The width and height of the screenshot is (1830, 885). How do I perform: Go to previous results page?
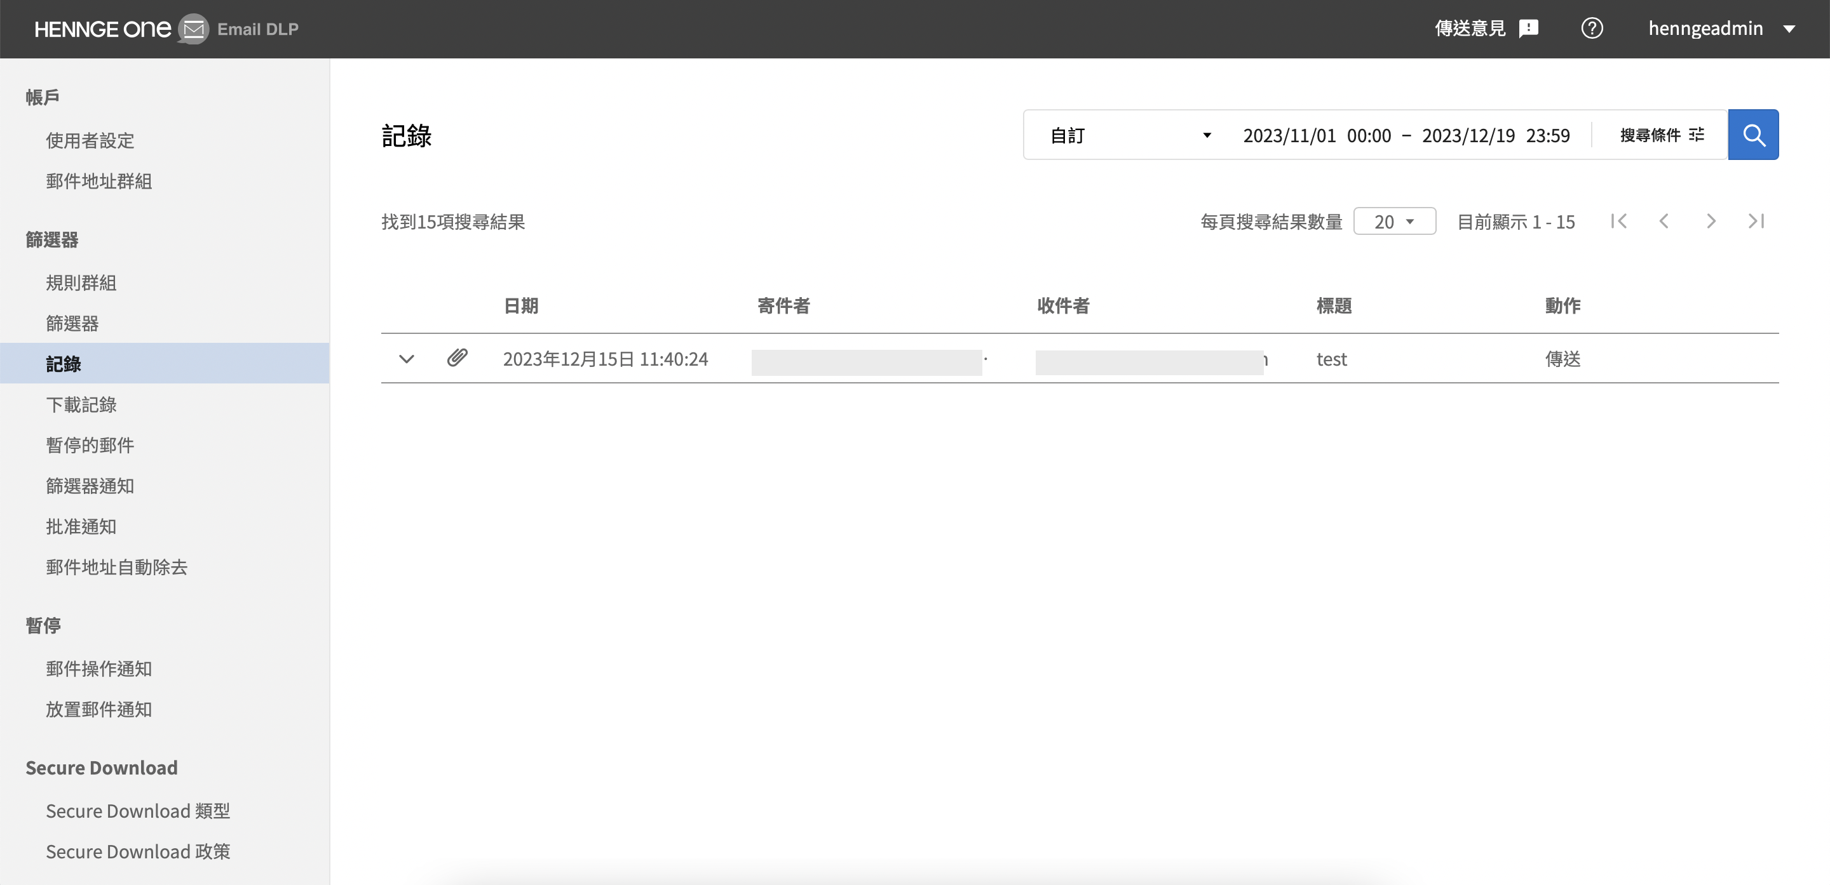[x=1664, y=222]
